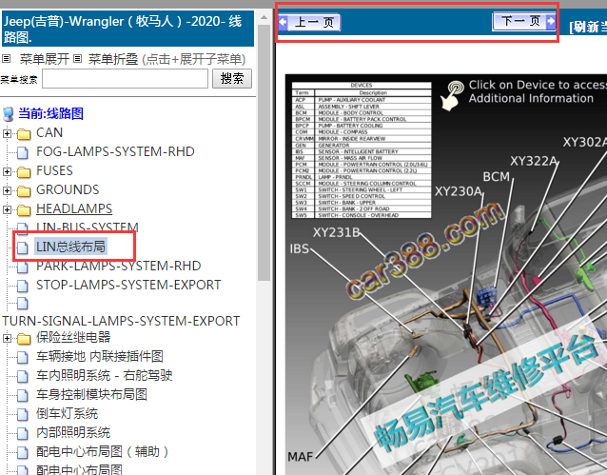This screenshot has height=475, width=607.
Task: Click the IBS device label in diagram
Action: click(300, 248)
